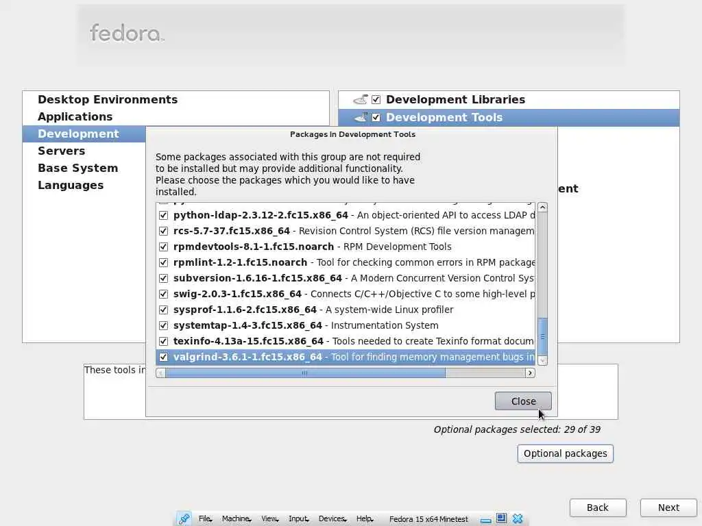Select the Development category

(84, 134)
